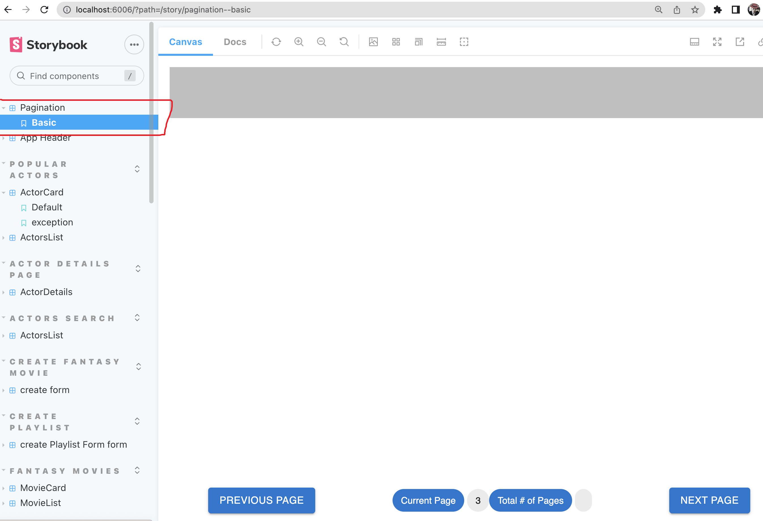The height and width of the screenshot is (521, 763).
Task: Collapse the POPULAR ACTORS section arrows
Action: (x=137, y=169)
